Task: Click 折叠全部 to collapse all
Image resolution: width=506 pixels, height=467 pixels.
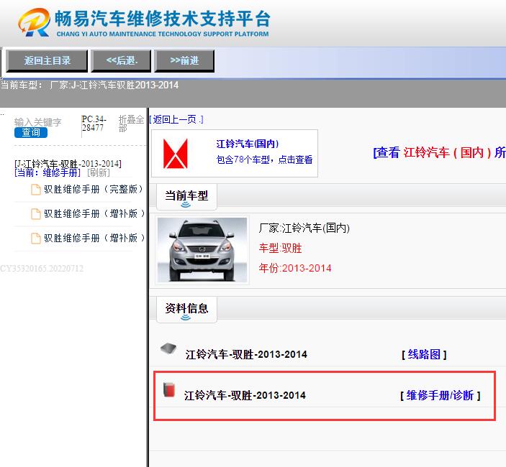Action: tap(131, 124)
